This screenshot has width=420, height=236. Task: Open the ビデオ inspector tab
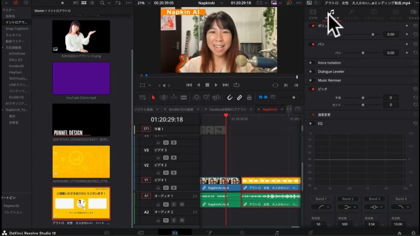(313, 14)
